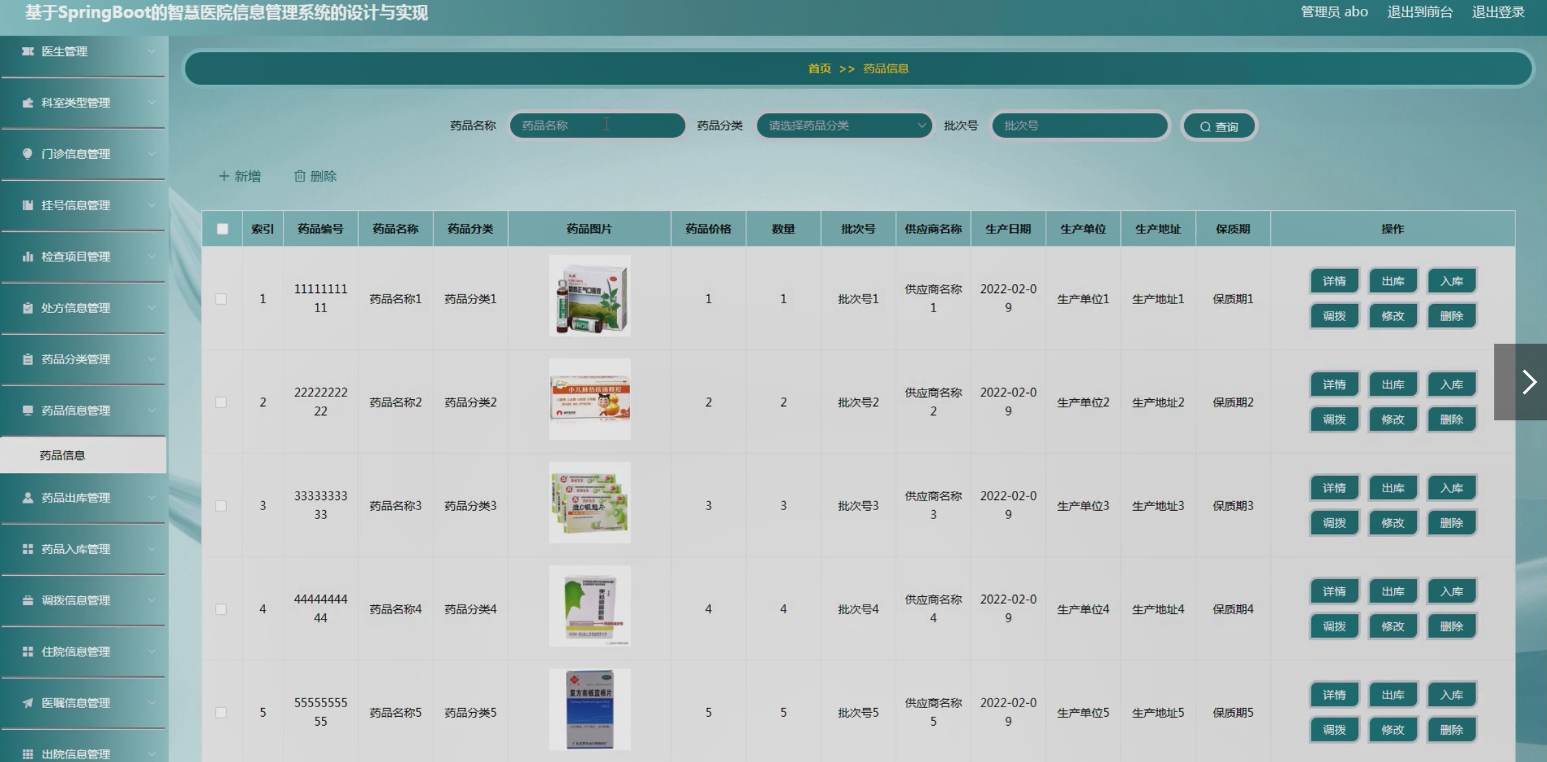This screenshot has width=1547, height=762.
Task: Toggle the select-all checkbox in table header
Action: pyautogui.click(x=223, y=229)
